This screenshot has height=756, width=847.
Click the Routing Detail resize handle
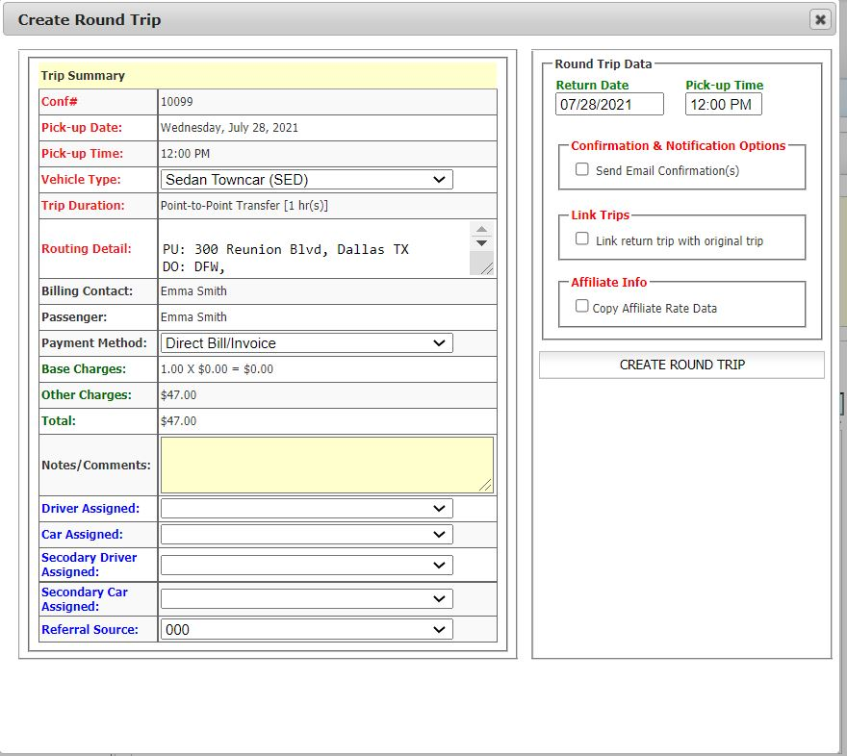point(487,268)
